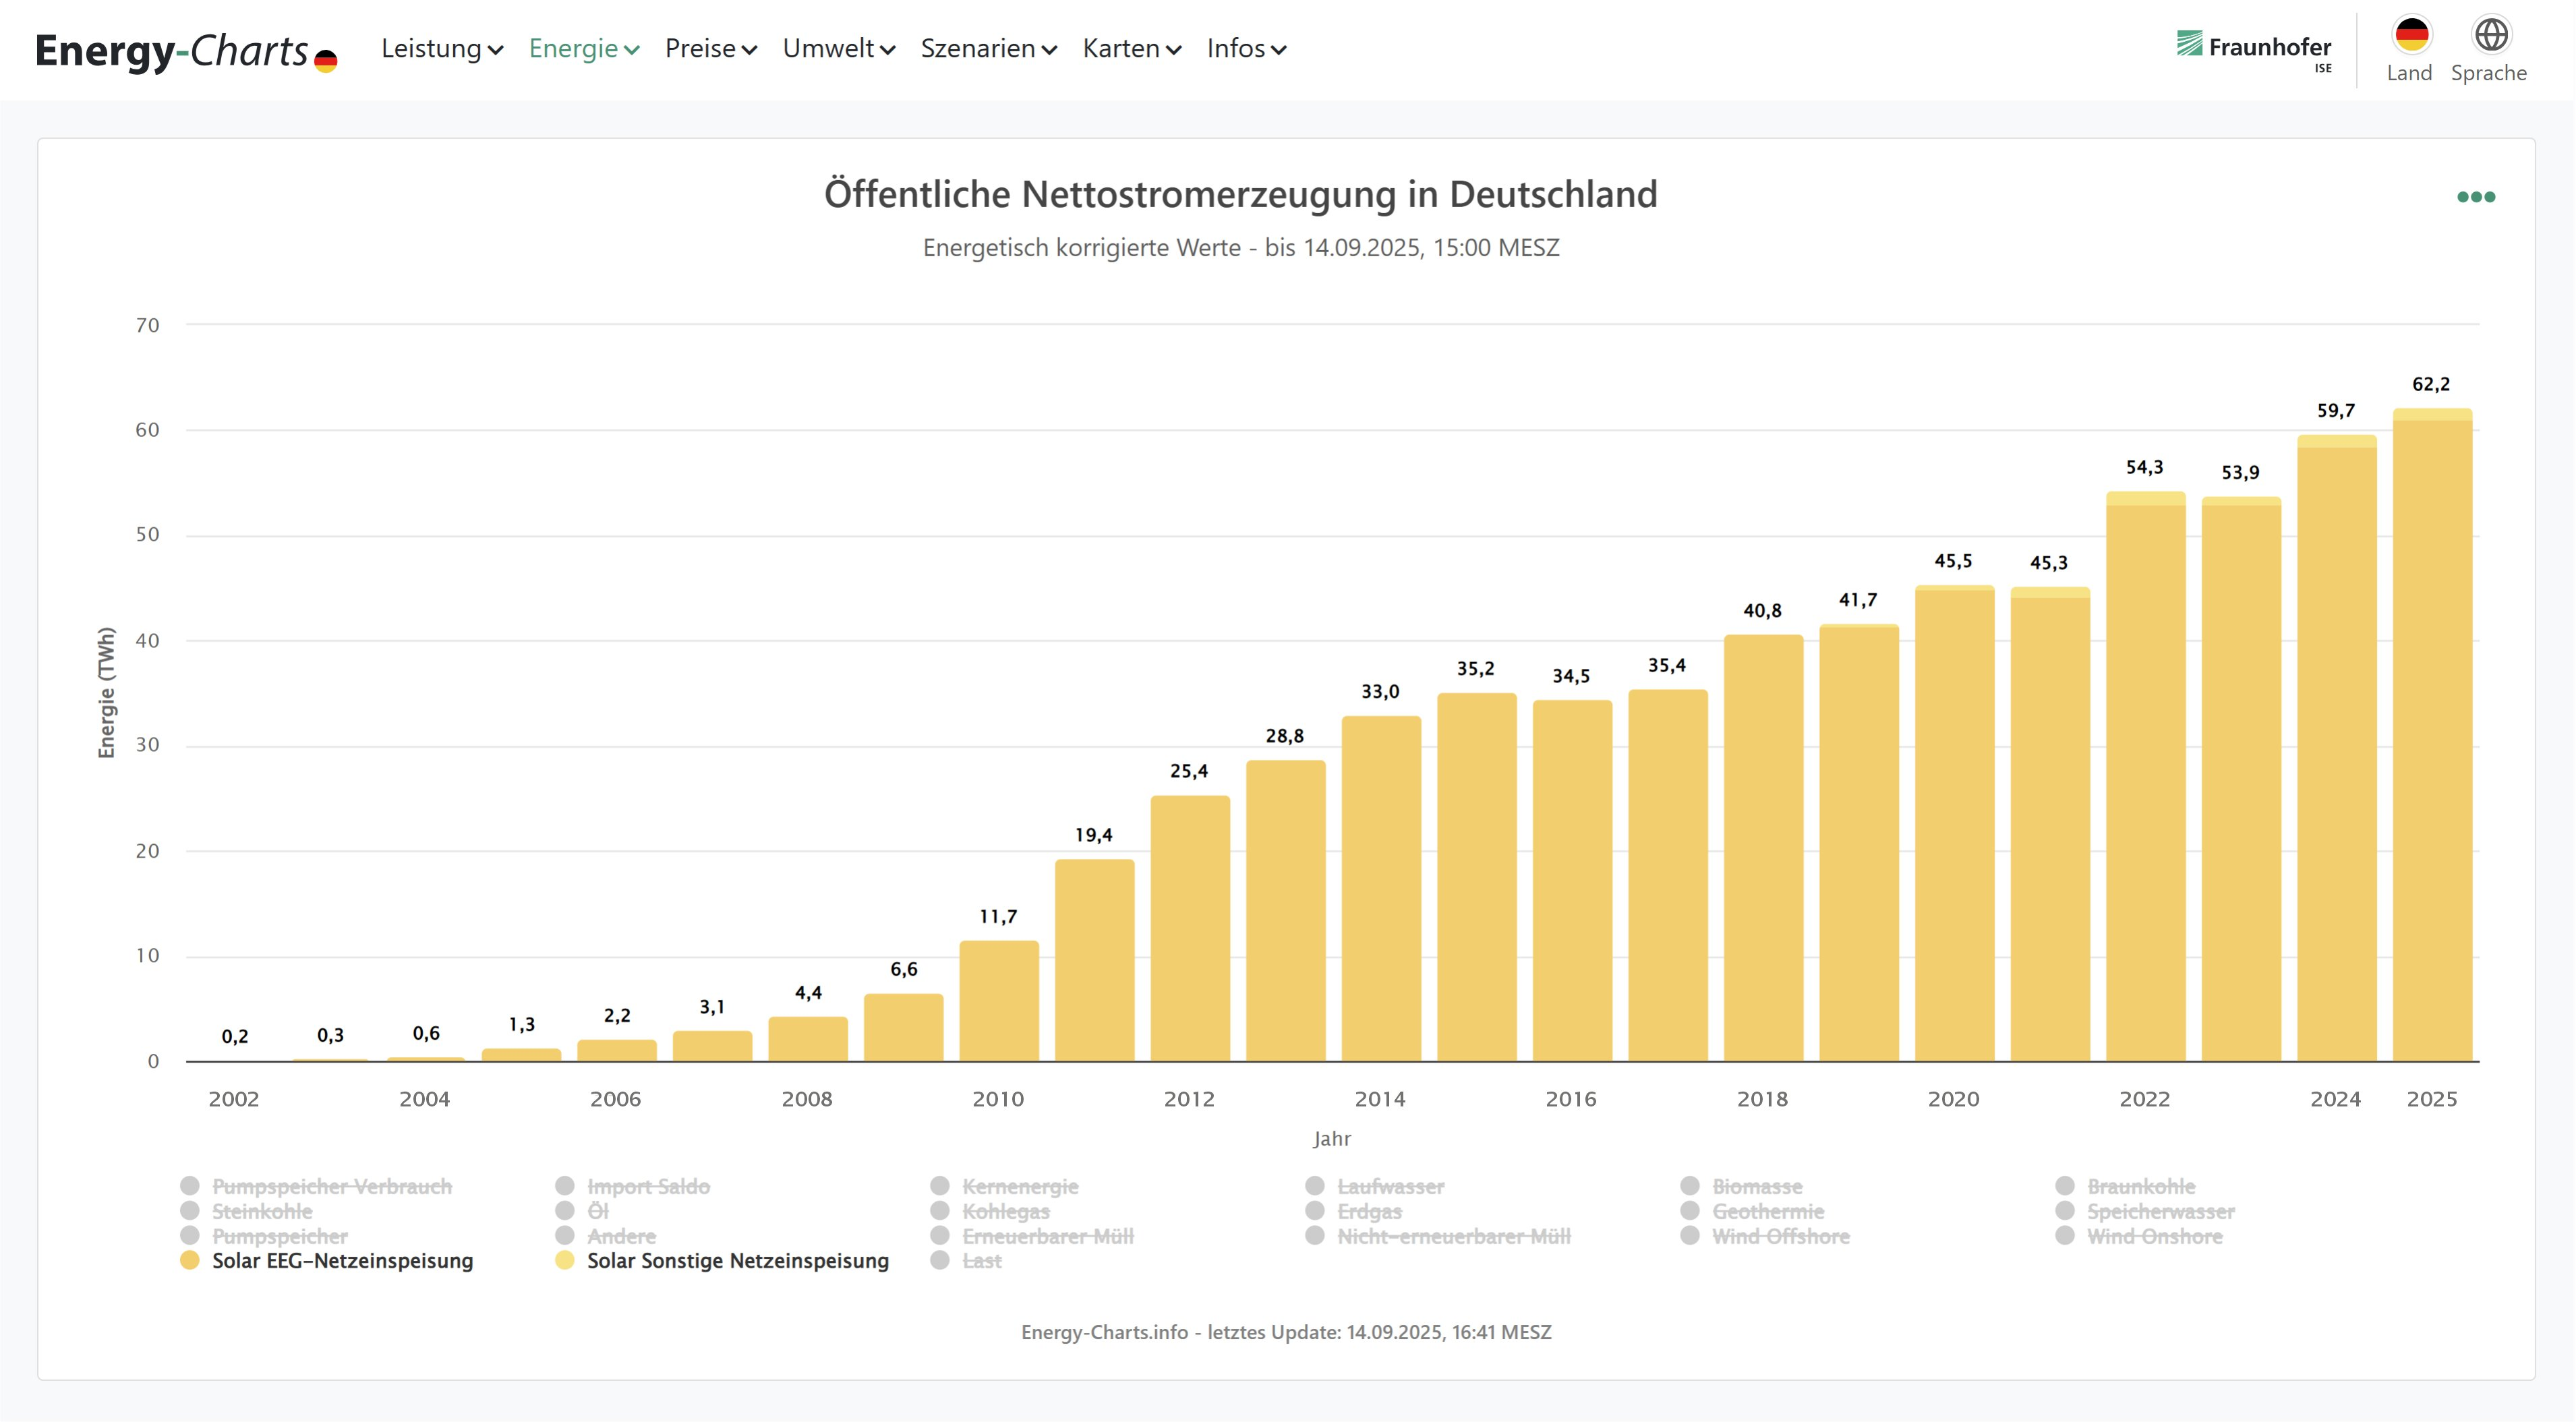Open the Energie menu

pyautogui.click(x=583, y=49)
